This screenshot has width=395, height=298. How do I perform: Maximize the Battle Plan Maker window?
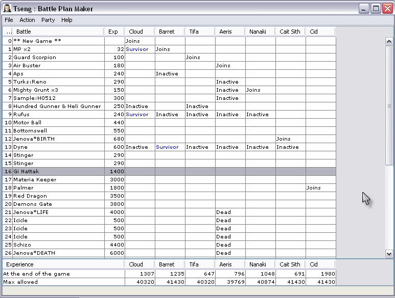click(376, 9)
